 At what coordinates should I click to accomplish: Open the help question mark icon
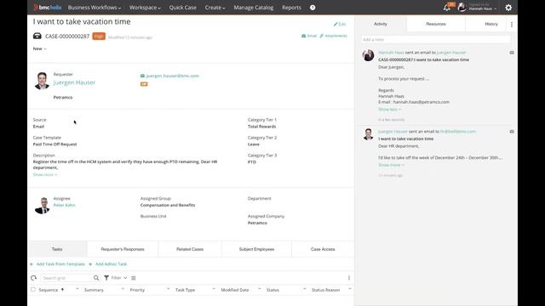313,8
